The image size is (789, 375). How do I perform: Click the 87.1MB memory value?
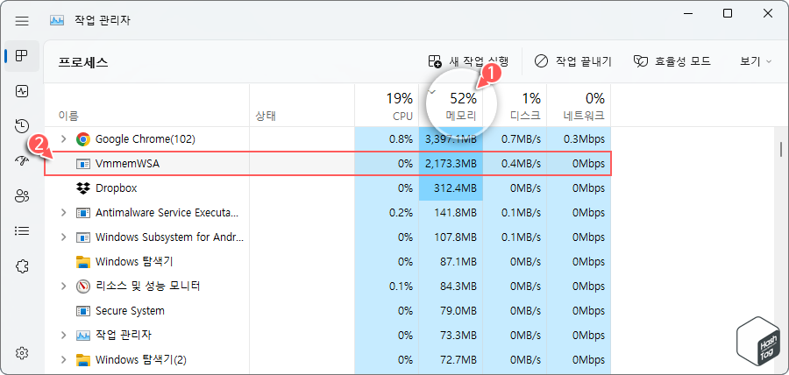tap(458, 262)
